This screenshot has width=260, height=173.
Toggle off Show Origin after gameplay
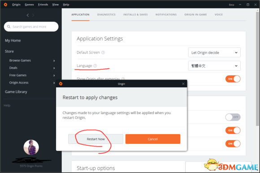(x=233, y=79)
